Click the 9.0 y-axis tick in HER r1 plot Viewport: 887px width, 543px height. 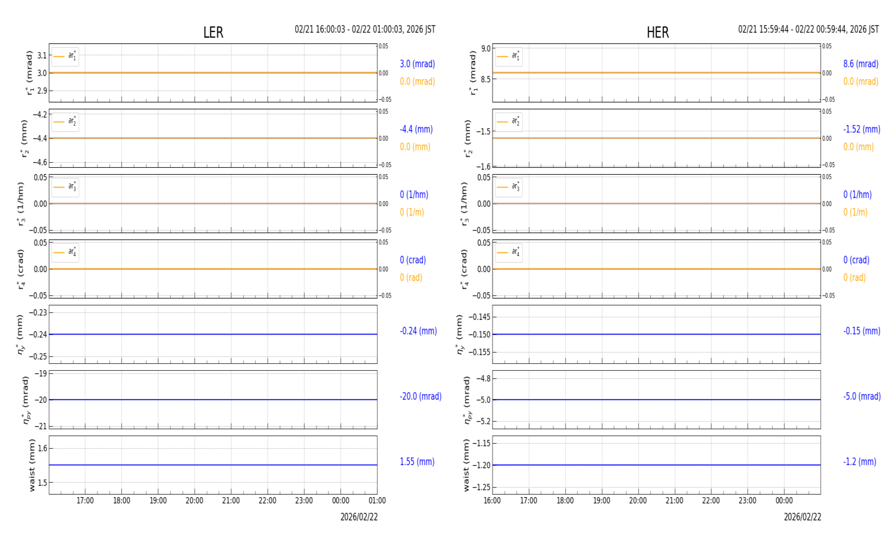coord(486,49)
